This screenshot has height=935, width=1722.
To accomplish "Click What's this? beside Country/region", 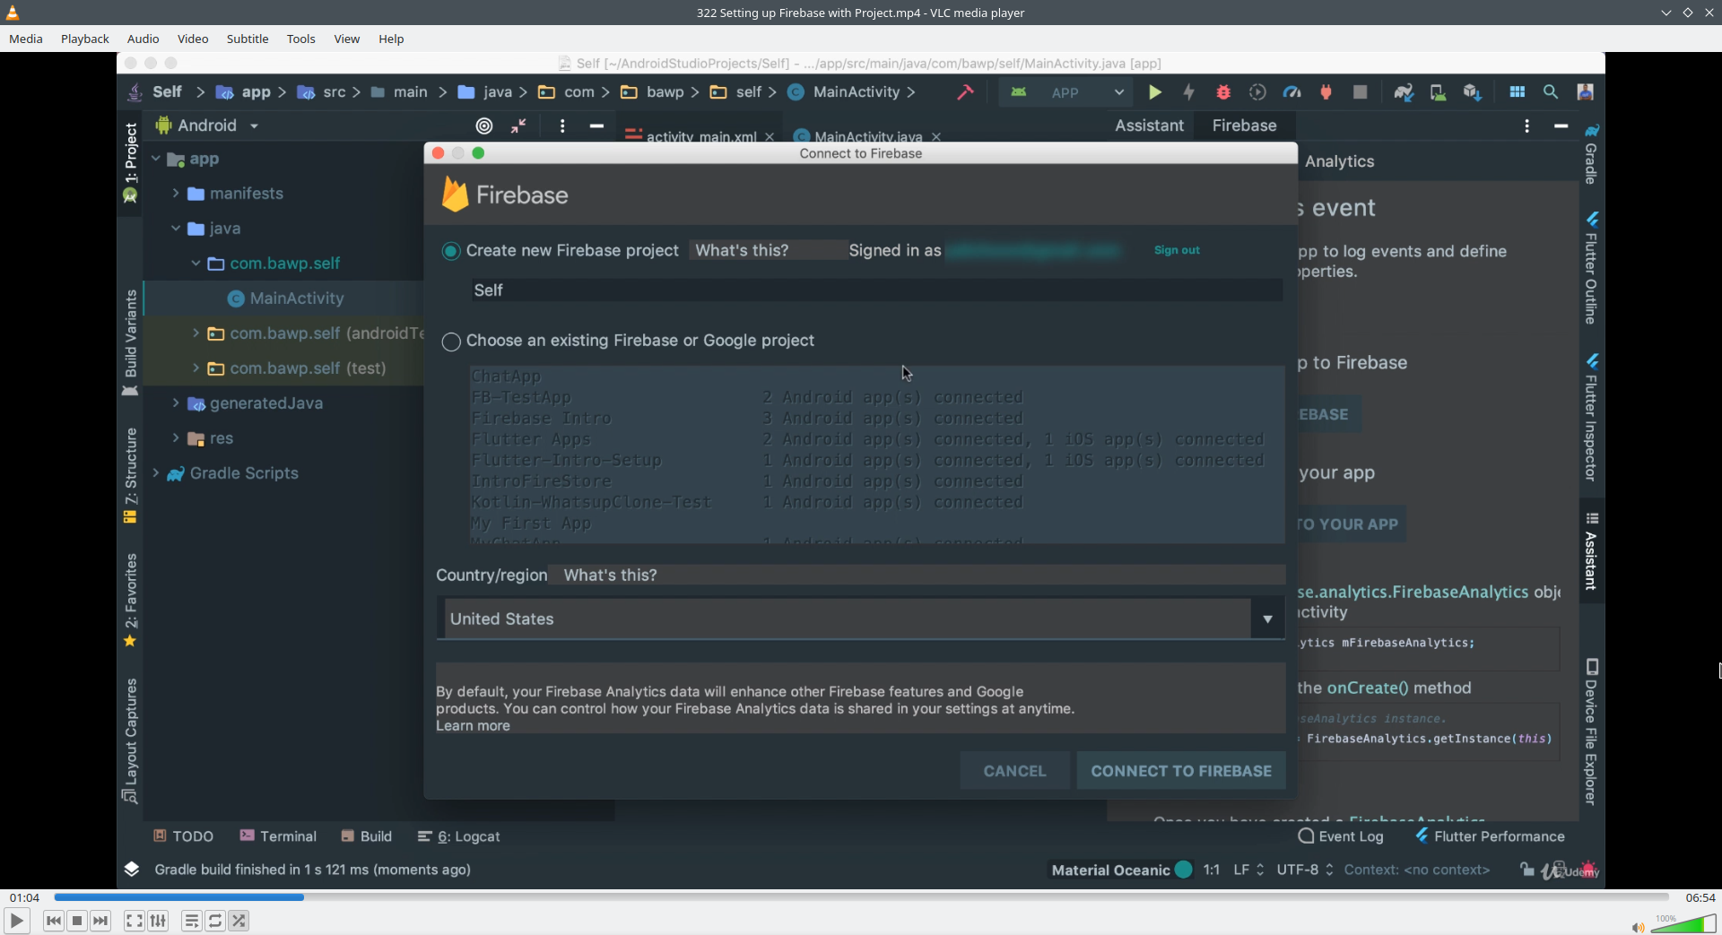I will pos(610,576).
